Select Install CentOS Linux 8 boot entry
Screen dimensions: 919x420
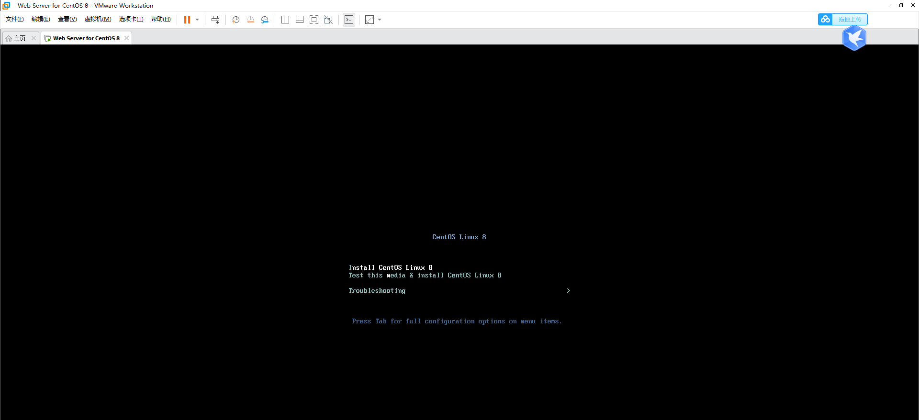click(x=391, y=267)
